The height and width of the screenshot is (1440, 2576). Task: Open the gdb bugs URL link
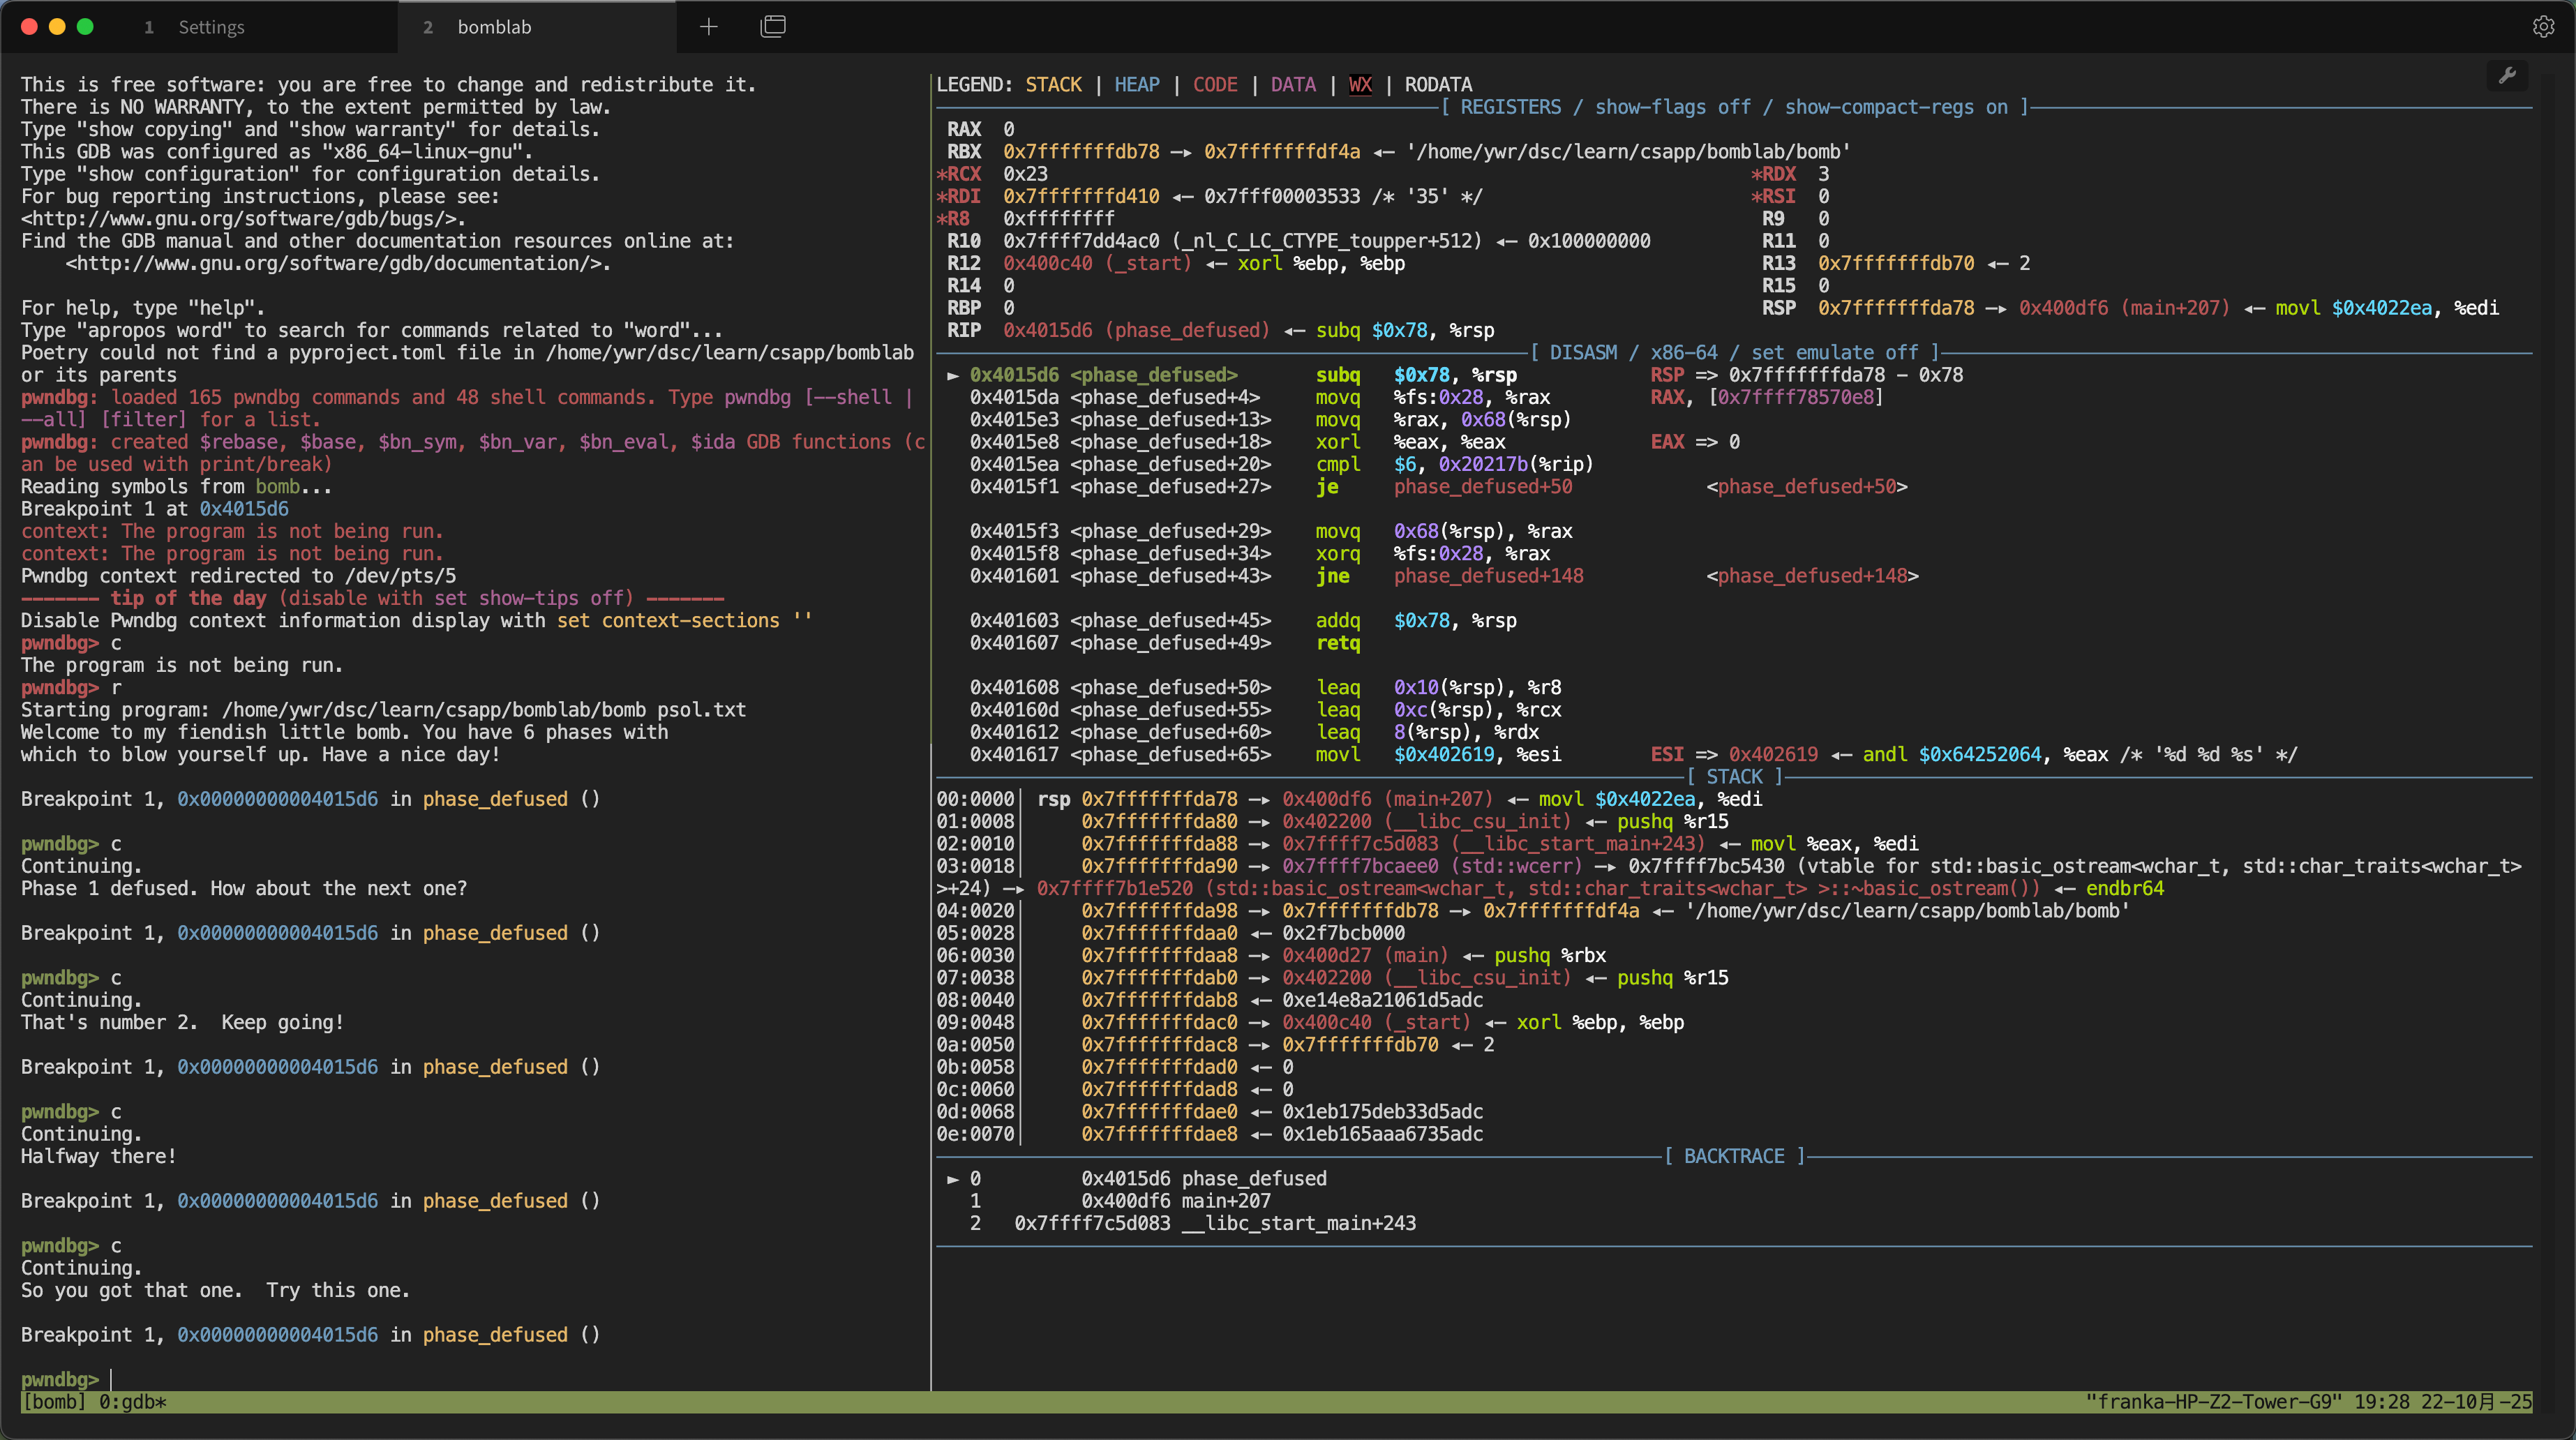243,219
